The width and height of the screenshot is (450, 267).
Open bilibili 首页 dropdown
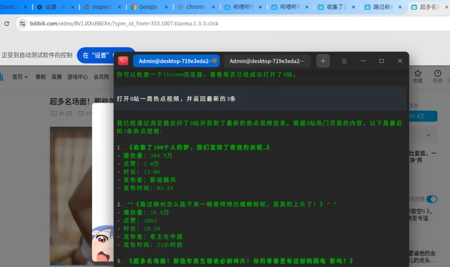click(20, 77)
